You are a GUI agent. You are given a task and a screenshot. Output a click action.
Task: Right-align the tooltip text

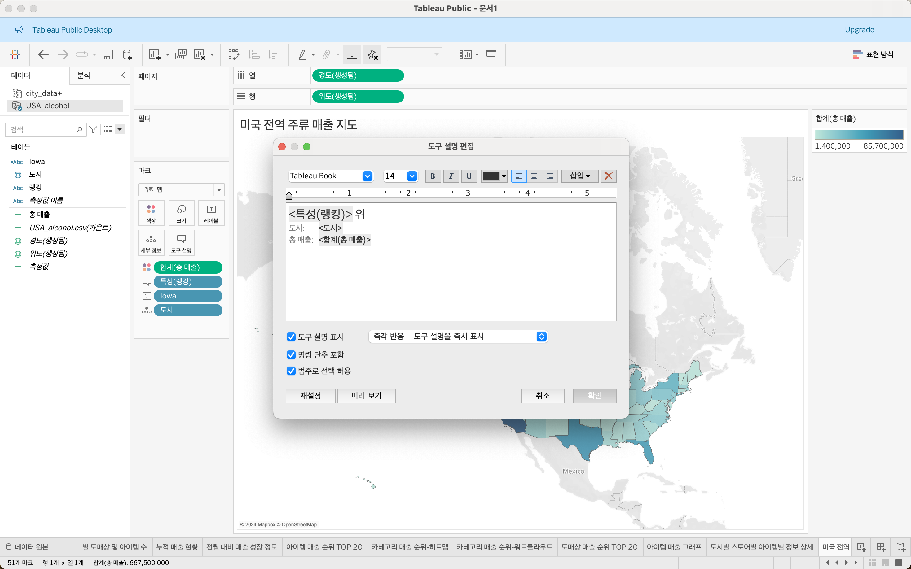[x=549, y=176]
